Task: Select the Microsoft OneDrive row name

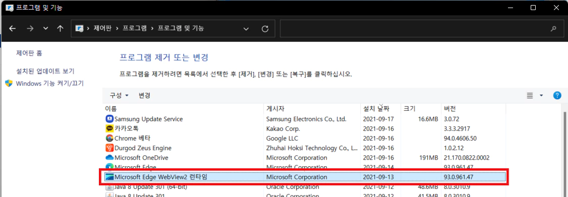Action: click(141, 158)
